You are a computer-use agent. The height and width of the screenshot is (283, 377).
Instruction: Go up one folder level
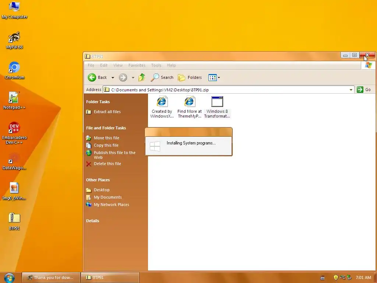pos(142,77)
